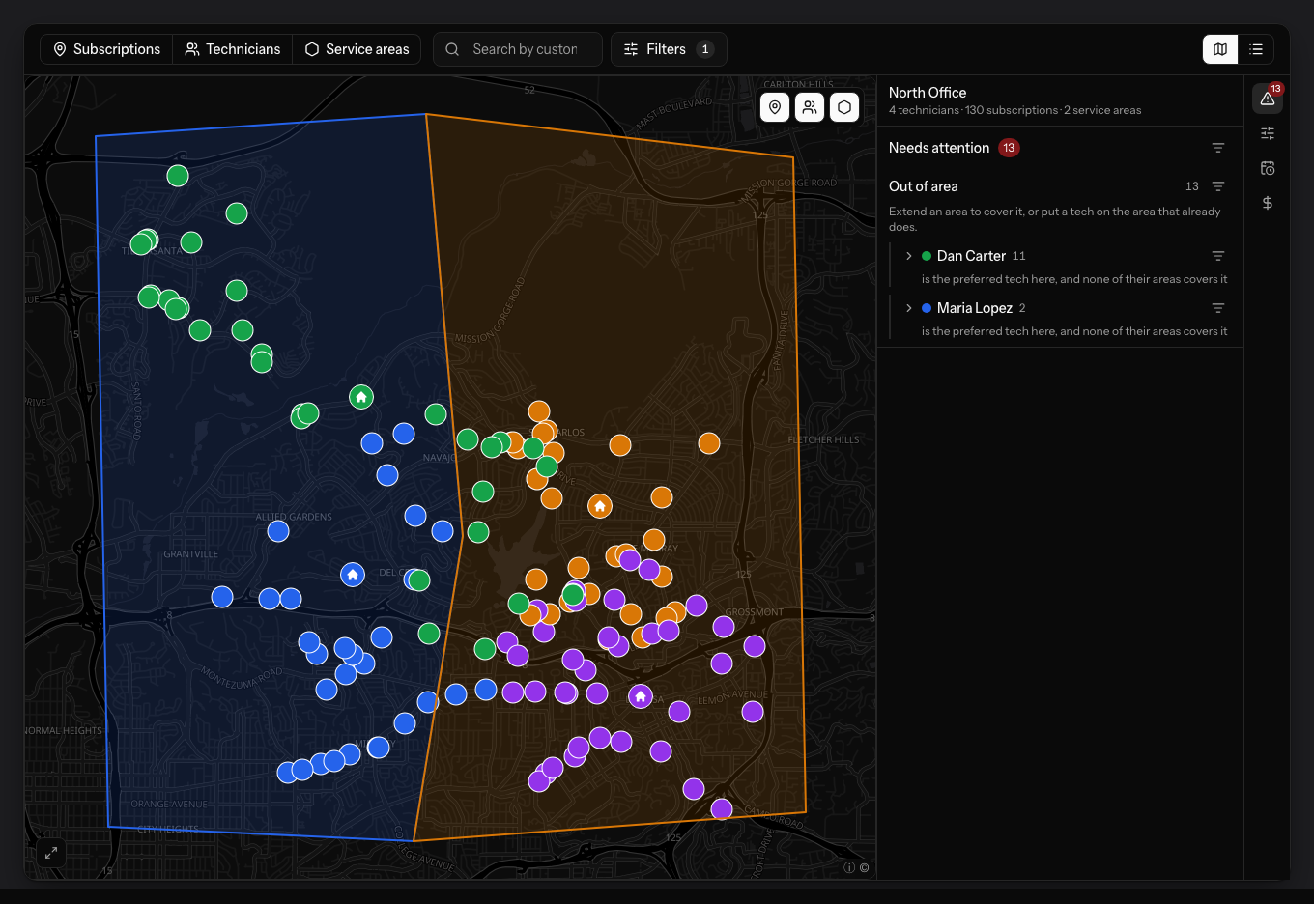Click the filter icon in Dan Carter row
The height and width of the screenshot is (904, 1314).
point(1218,256)
